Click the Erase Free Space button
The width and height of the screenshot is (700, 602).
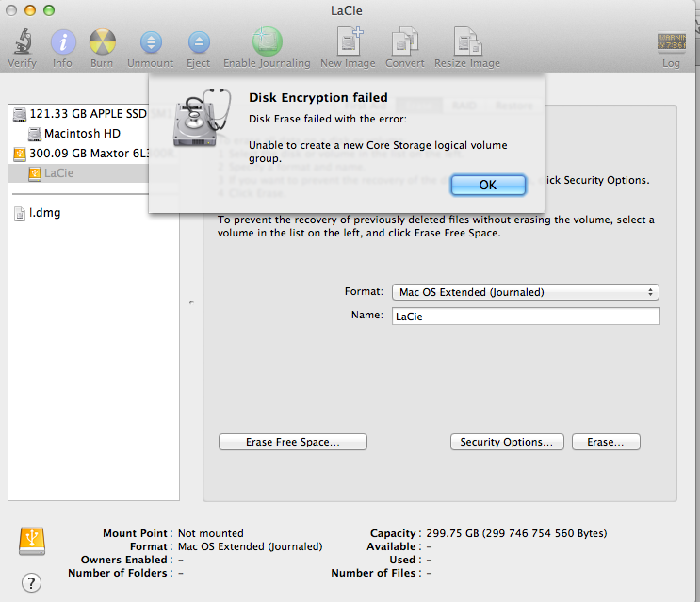pyautogui.click(x=293, y=442)
